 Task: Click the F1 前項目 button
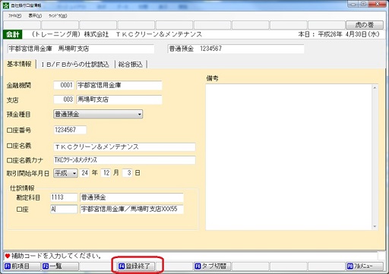point(22,266)
